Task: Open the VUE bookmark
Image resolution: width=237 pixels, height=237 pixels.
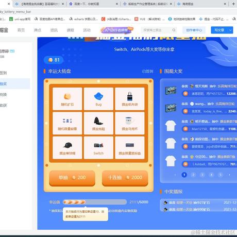Action: 149,19
